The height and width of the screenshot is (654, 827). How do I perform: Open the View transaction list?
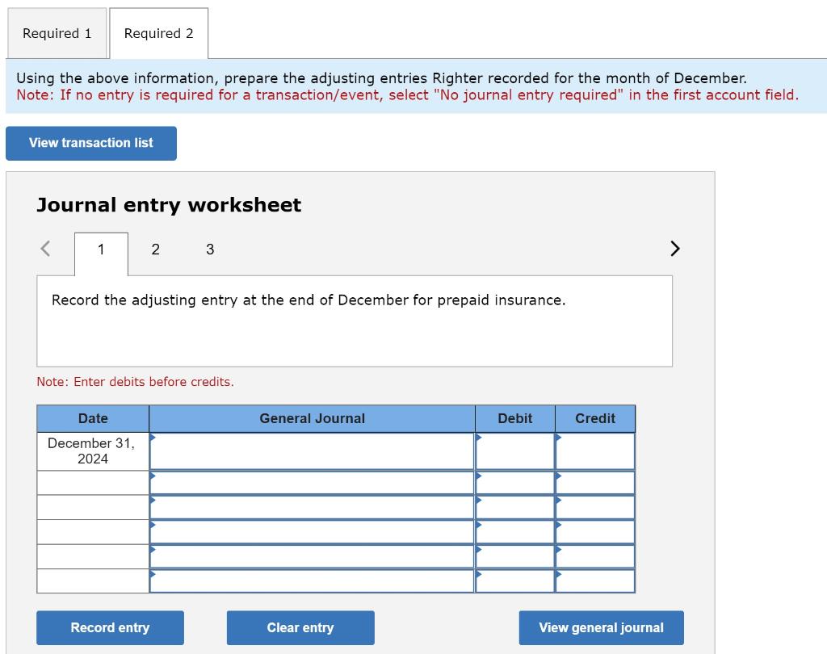[x=91, y=143]
